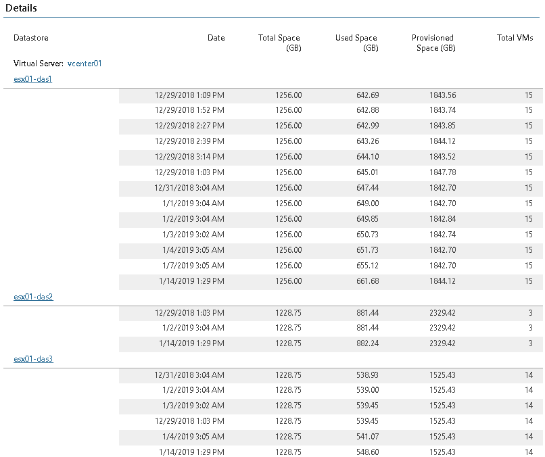This screenshot has height=457, width=545.
Task: Select the 12/29/2018 2:39 PM date cell
Action: point(189,141)
